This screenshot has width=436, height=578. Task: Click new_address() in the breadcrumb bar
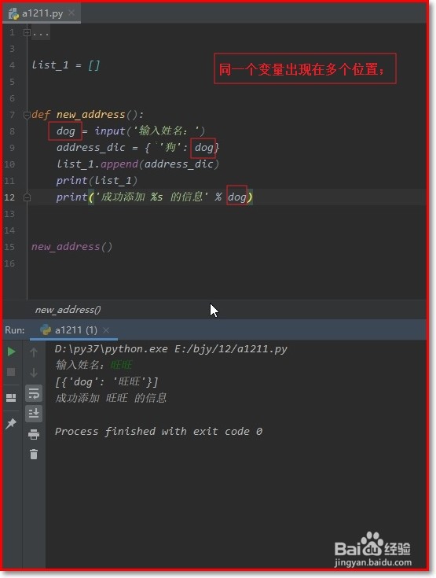[x=68, y=310]
